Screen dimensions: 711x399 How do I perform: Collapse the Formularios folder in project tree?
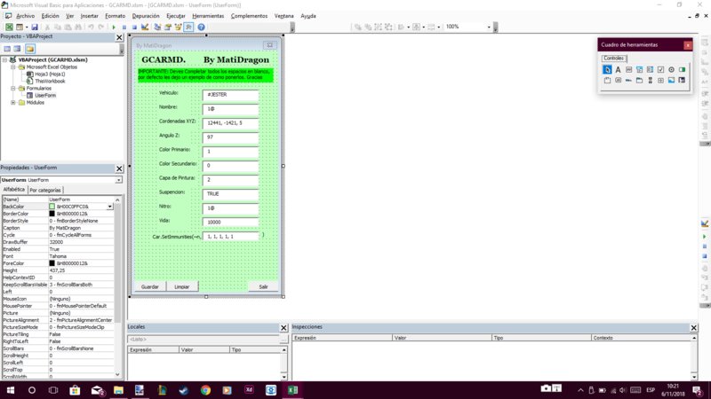pyautogui.click(x=12, y=88)
